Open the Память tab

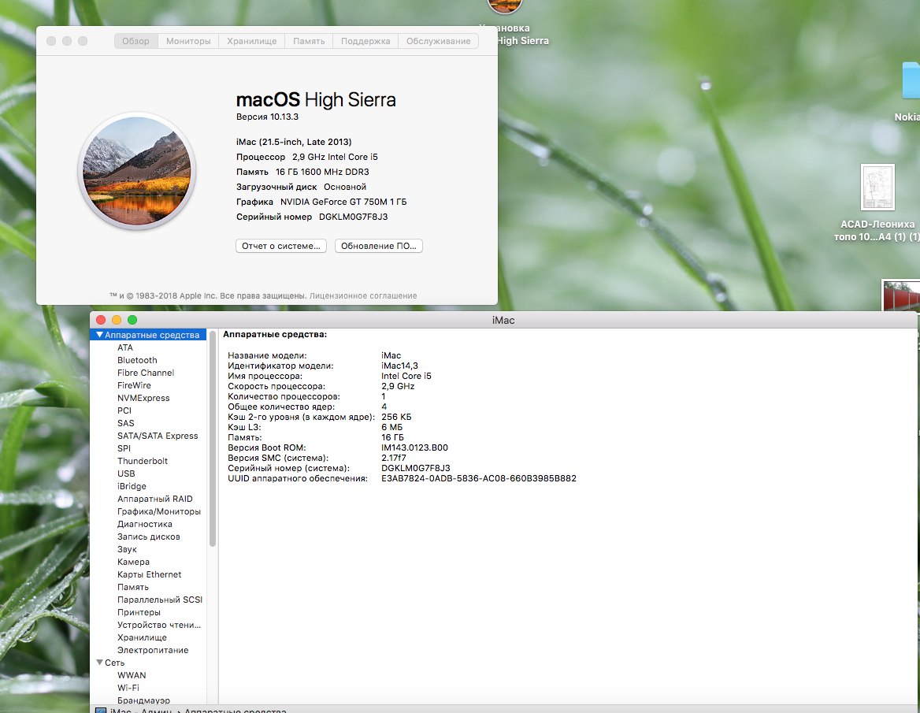[x=309, y=41]
